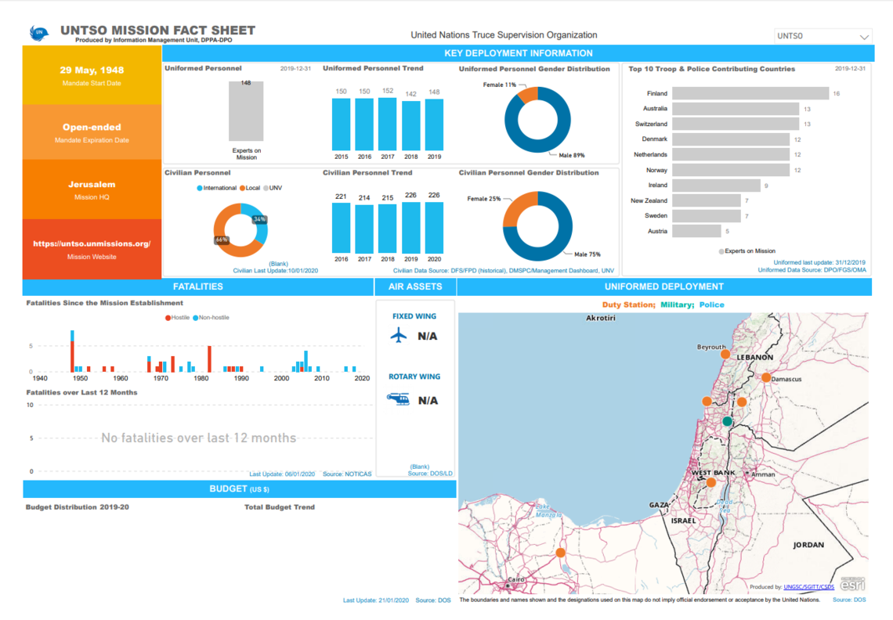893x620 pixels.
Task: Click the Esri logo on map
Action: 852,585
